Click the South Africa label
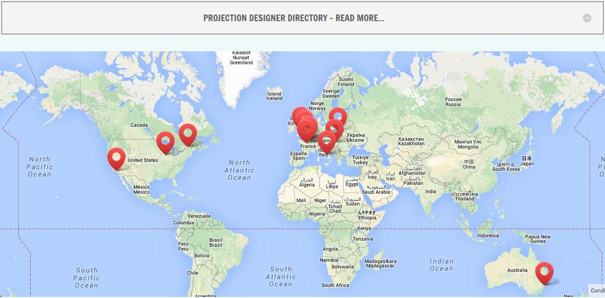 click(x=335, y=285)
